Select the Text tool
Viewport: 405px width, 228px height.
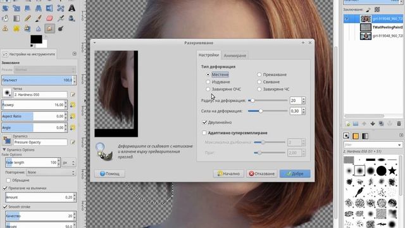[x=72, y=8]
